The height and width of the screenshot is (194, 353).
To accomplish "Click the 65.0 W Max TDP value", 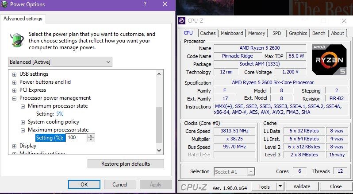I will [296, 56].
